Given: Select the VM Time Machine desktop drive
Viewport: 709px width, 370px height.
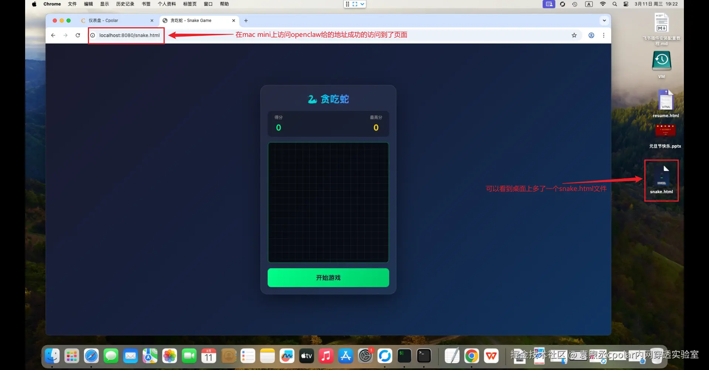Looking at the screenshot, I should (661, 65).
